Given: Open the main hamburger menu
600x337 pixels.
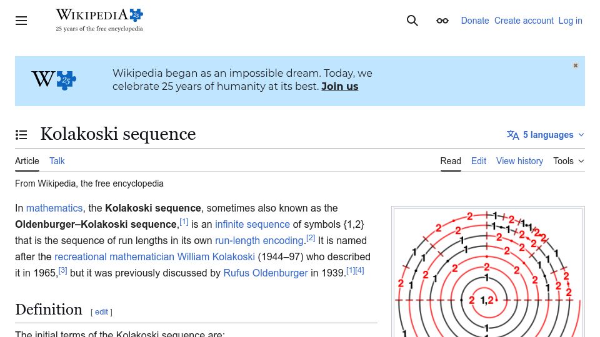Looking at the screenshot, I should tap(21, 21).
